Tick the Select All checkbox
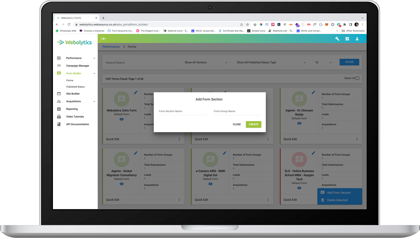 [357, 78]
